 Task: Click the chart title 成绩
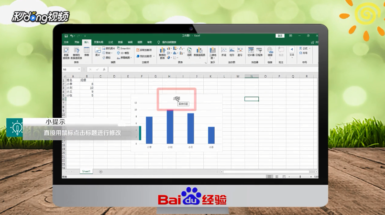click(176, 99)
